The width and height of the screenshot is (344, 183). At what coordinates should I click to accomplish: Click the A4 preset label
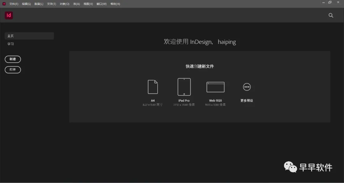click(x=153, y=101)
